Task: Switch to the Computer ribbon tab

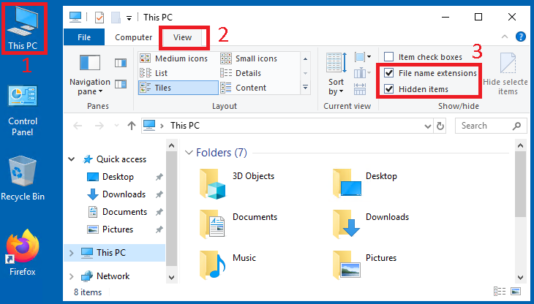Action: [x=133, y=37]
